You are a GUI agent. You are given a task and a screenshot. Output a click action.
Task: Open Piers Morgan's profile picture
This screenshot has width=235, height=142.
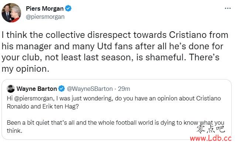tap(11, 13)
